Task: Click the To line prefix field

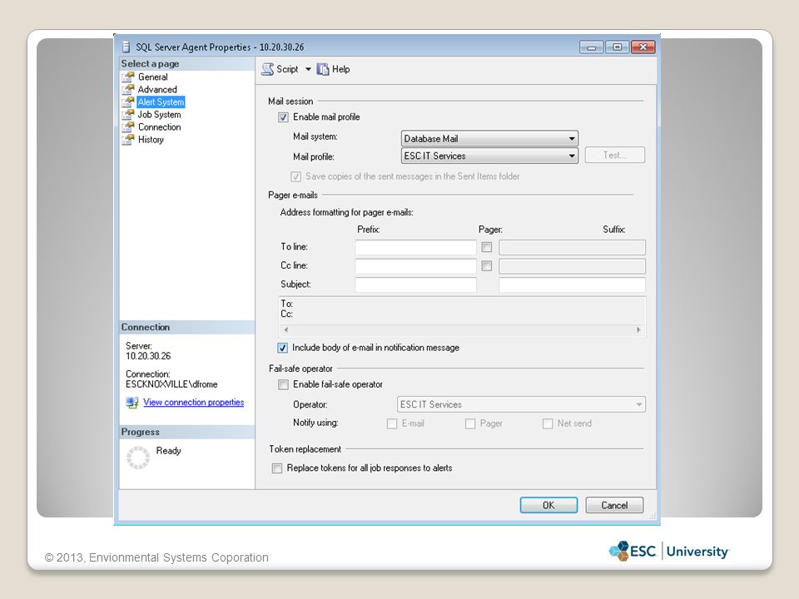Action: point(416,248)
